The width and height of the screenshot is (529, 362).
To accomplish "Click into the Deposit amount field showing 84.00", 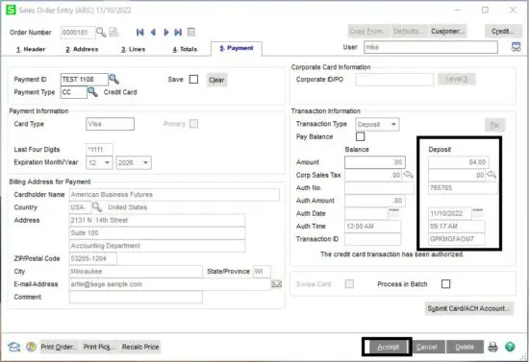I will (x=459, y=162).
